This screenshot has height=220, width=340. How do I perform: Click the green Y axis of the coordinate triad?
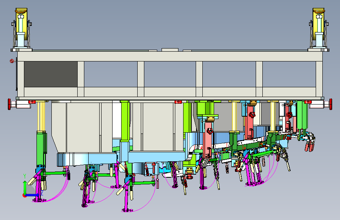pyautogui.click(x=25, y=187)
